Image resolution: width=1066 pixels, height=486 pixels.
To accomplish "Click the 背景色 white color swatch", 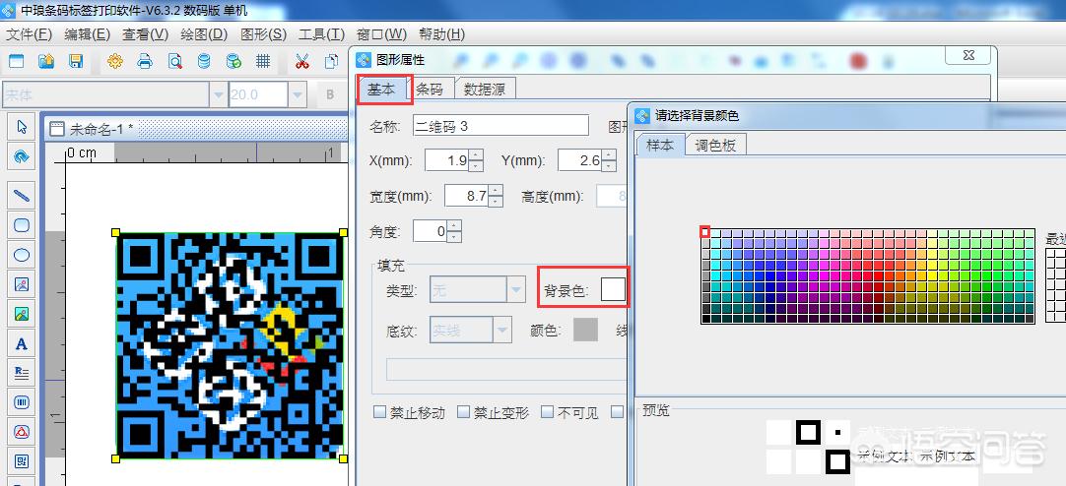I will pos(613,290).
